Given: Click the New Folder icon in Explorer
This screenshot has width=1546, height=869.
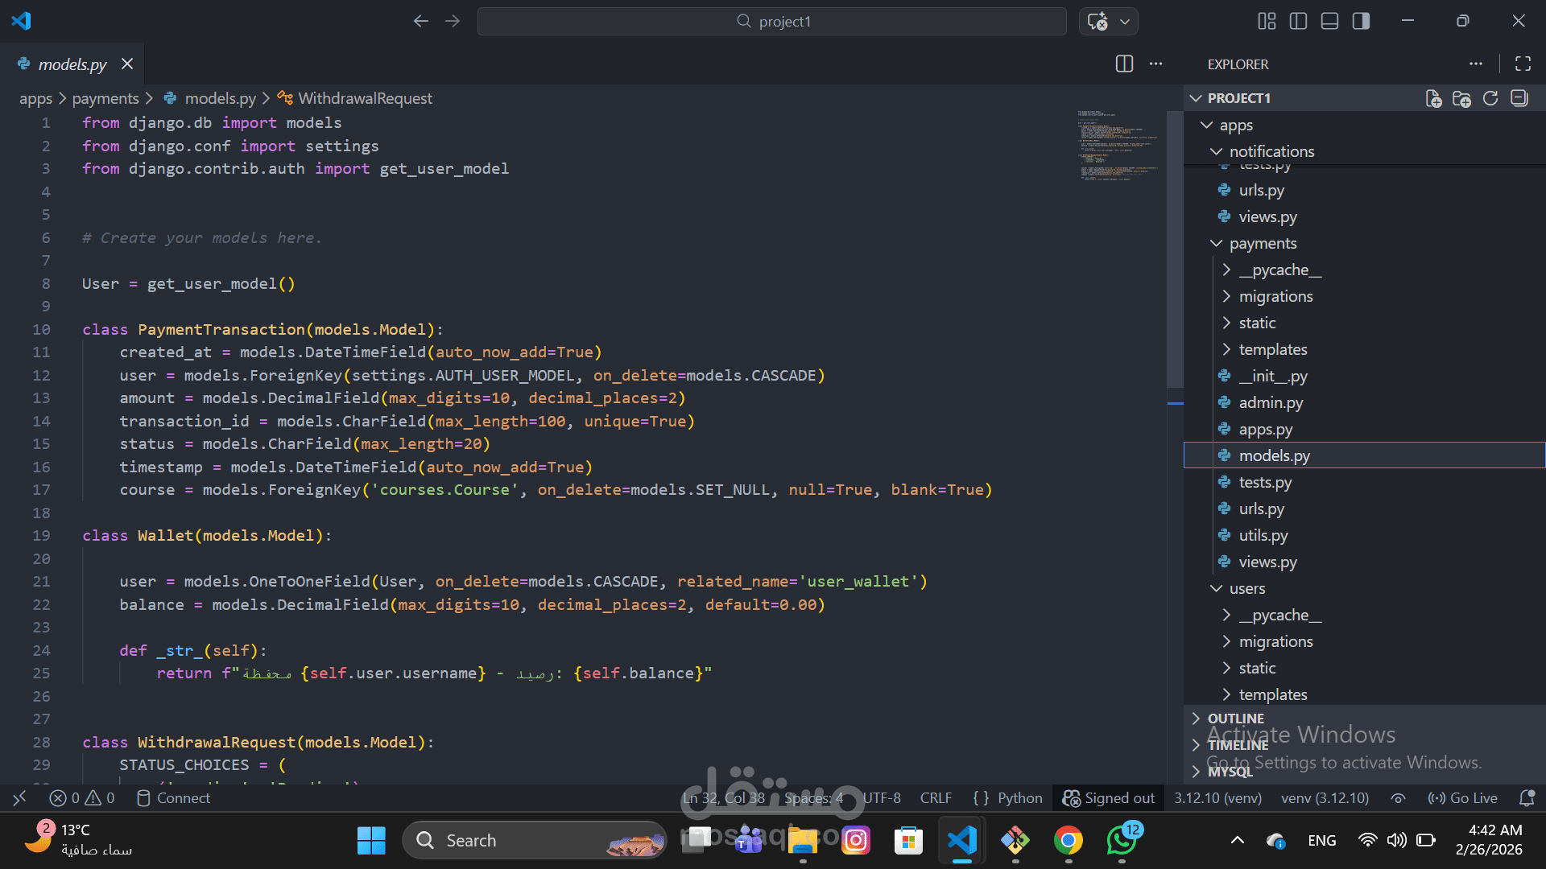Looking at the screenshot, I should pyautogui.click(x=1461, y=98).
